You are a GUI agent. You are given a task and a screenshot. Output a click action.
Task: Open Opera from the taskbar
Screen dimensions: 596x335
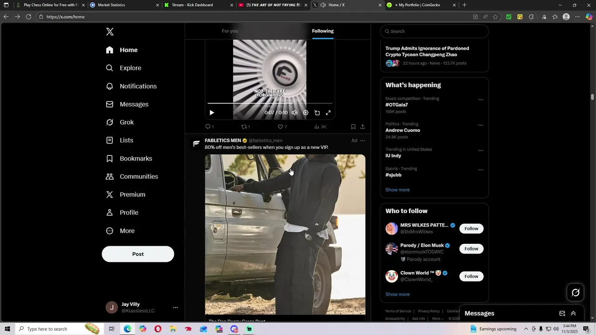coord(158,329)
